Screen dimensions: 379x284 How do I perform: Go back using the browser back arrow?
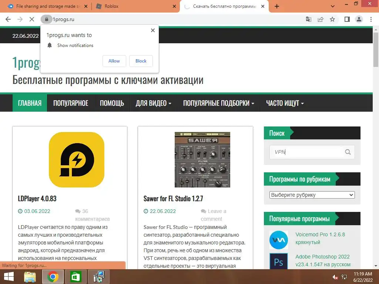click(8, 19)
